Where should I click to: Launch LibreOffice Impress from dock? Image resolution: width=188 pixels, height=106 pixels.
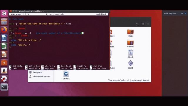pos(4,54)
